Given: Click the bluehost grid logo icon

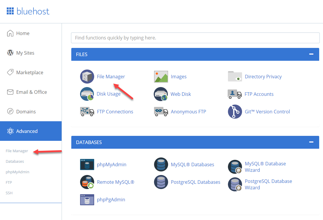Looking at the screenshot, I should point(10,11).
